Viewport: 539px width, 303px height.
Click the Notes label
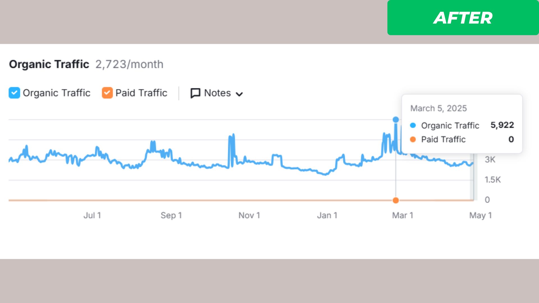point(217,93)
